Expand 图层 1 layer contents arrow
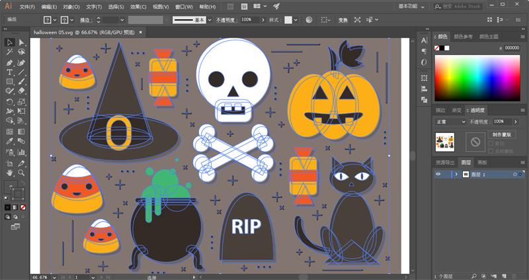 [x=455, y=174]
